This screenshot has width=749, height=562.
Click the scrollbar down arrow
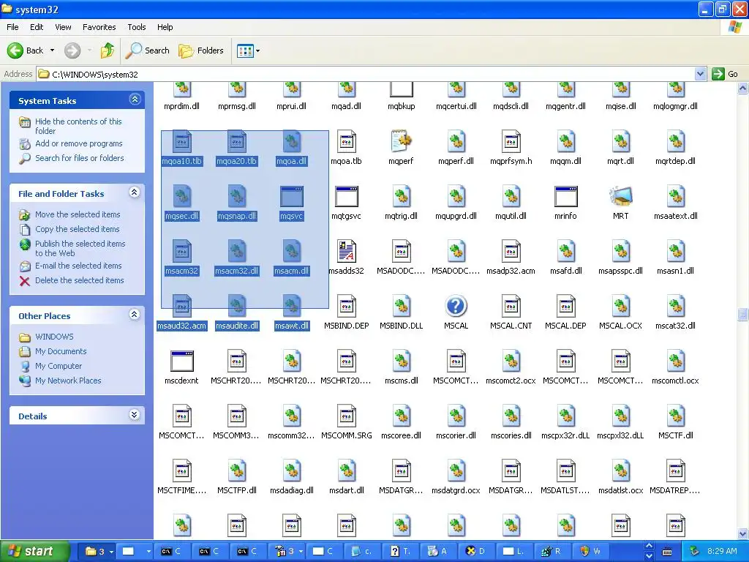[x=742, y=533]
